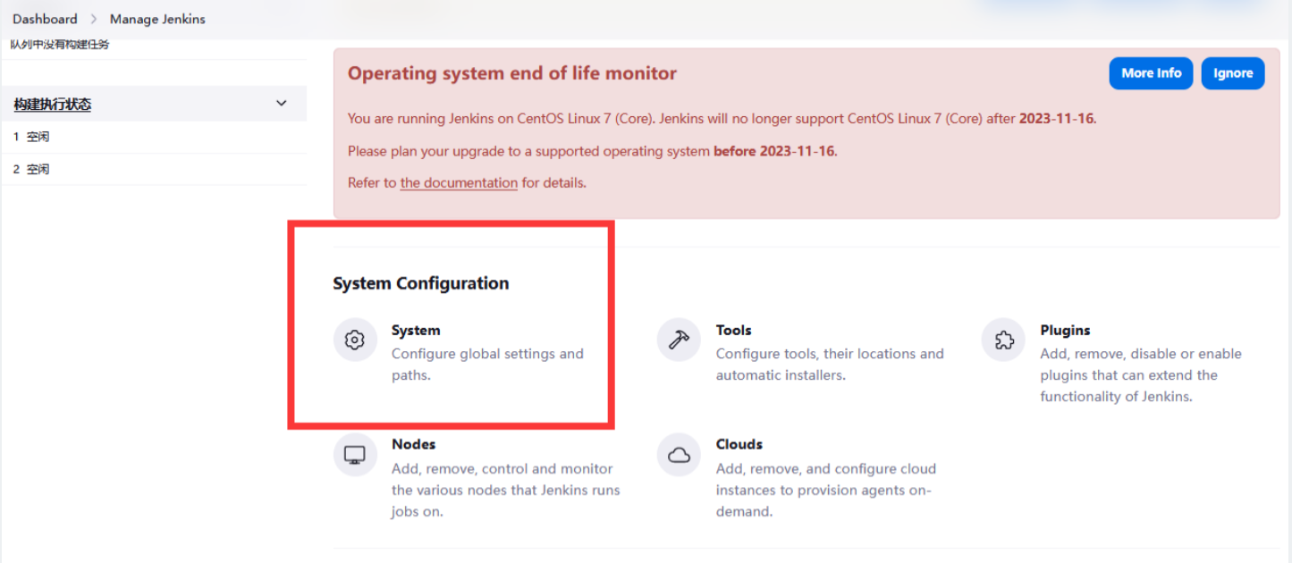Screen dimensions: 1292x563
Task: Select executor row 1 空闲
Action: [x=154, y=137]
